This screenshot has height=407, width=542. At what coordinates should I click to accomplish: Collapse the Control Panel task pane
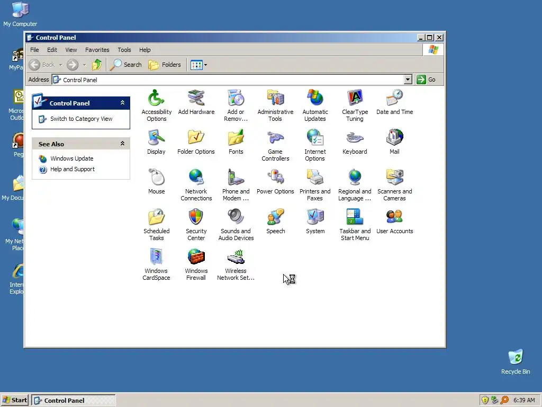(122, 103)
